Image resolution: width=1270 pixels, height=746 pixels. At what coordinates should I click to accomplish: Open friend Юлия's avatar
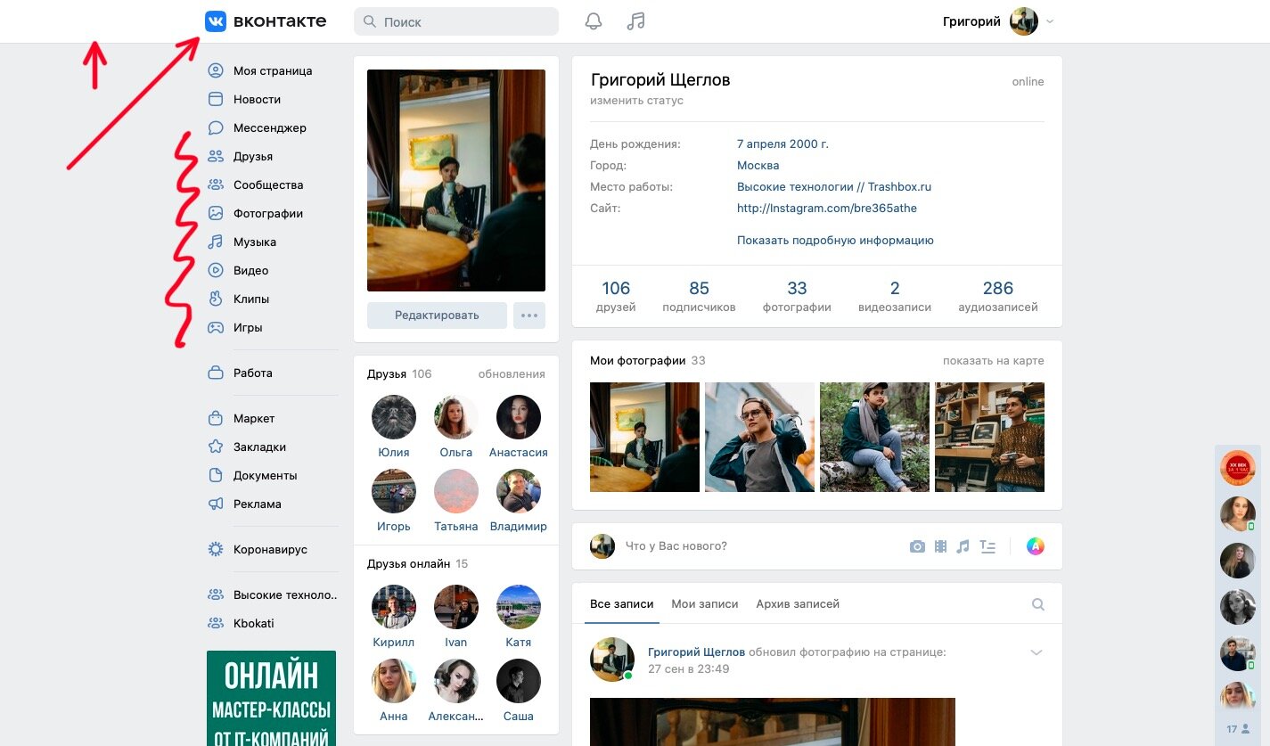tap(394, 417)
